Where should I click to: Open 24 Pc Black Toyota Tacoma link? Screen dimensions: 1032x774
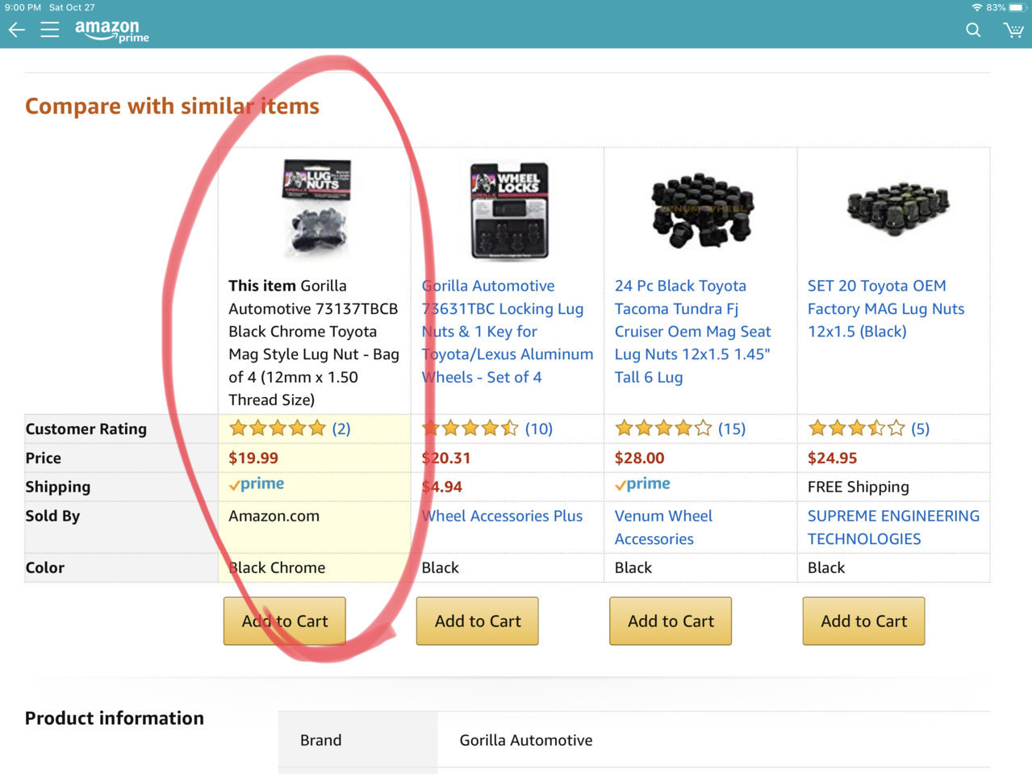point(692,331)
